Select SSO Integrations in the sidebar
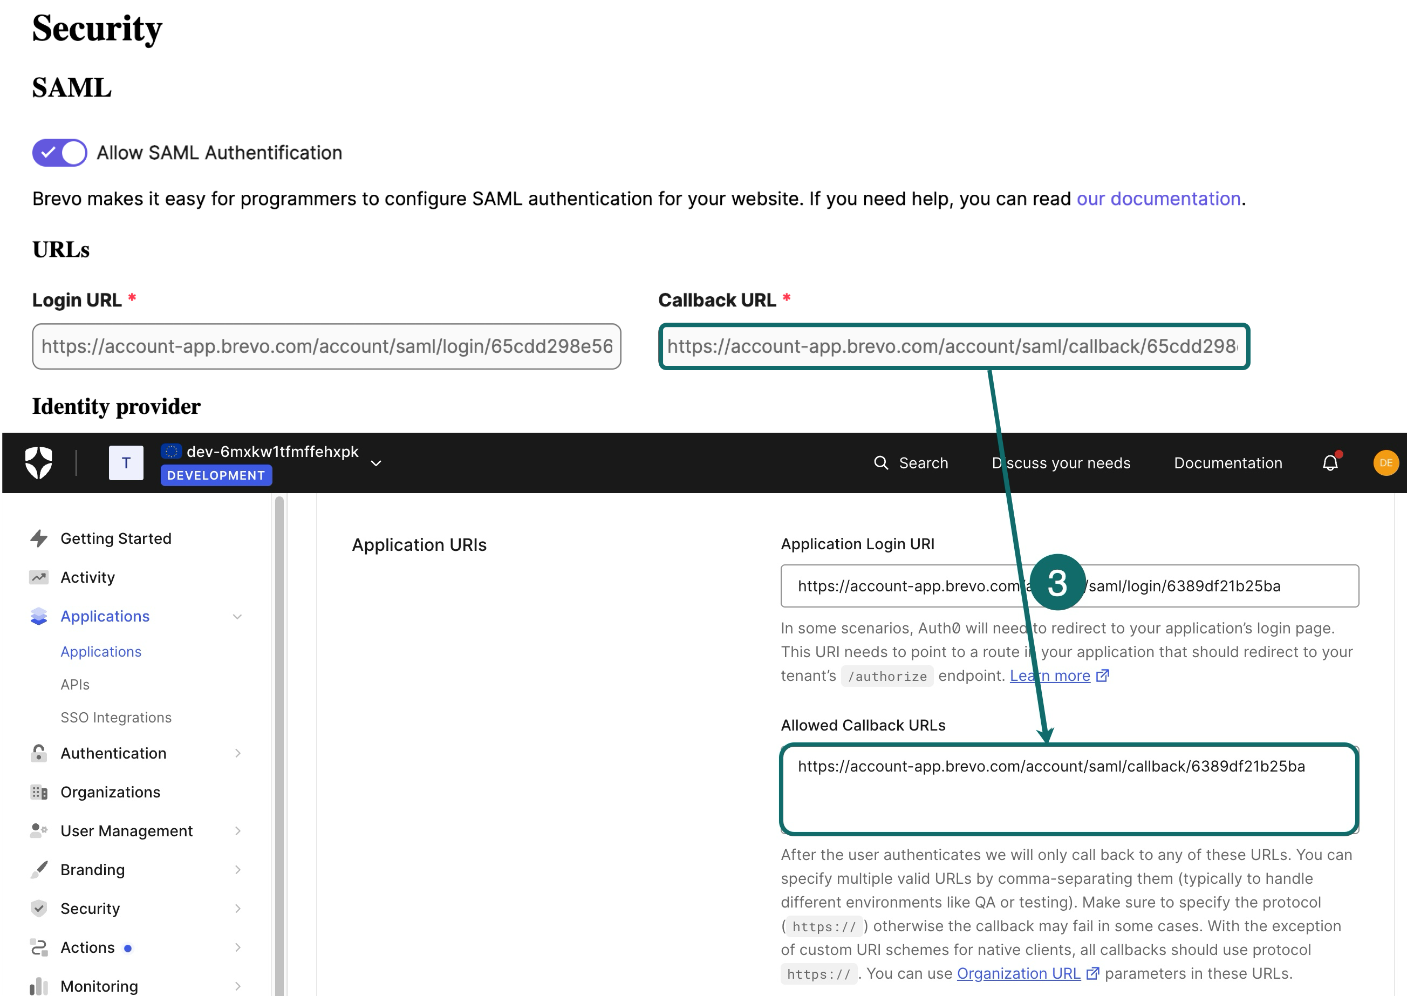 click(x=116, y=717)
